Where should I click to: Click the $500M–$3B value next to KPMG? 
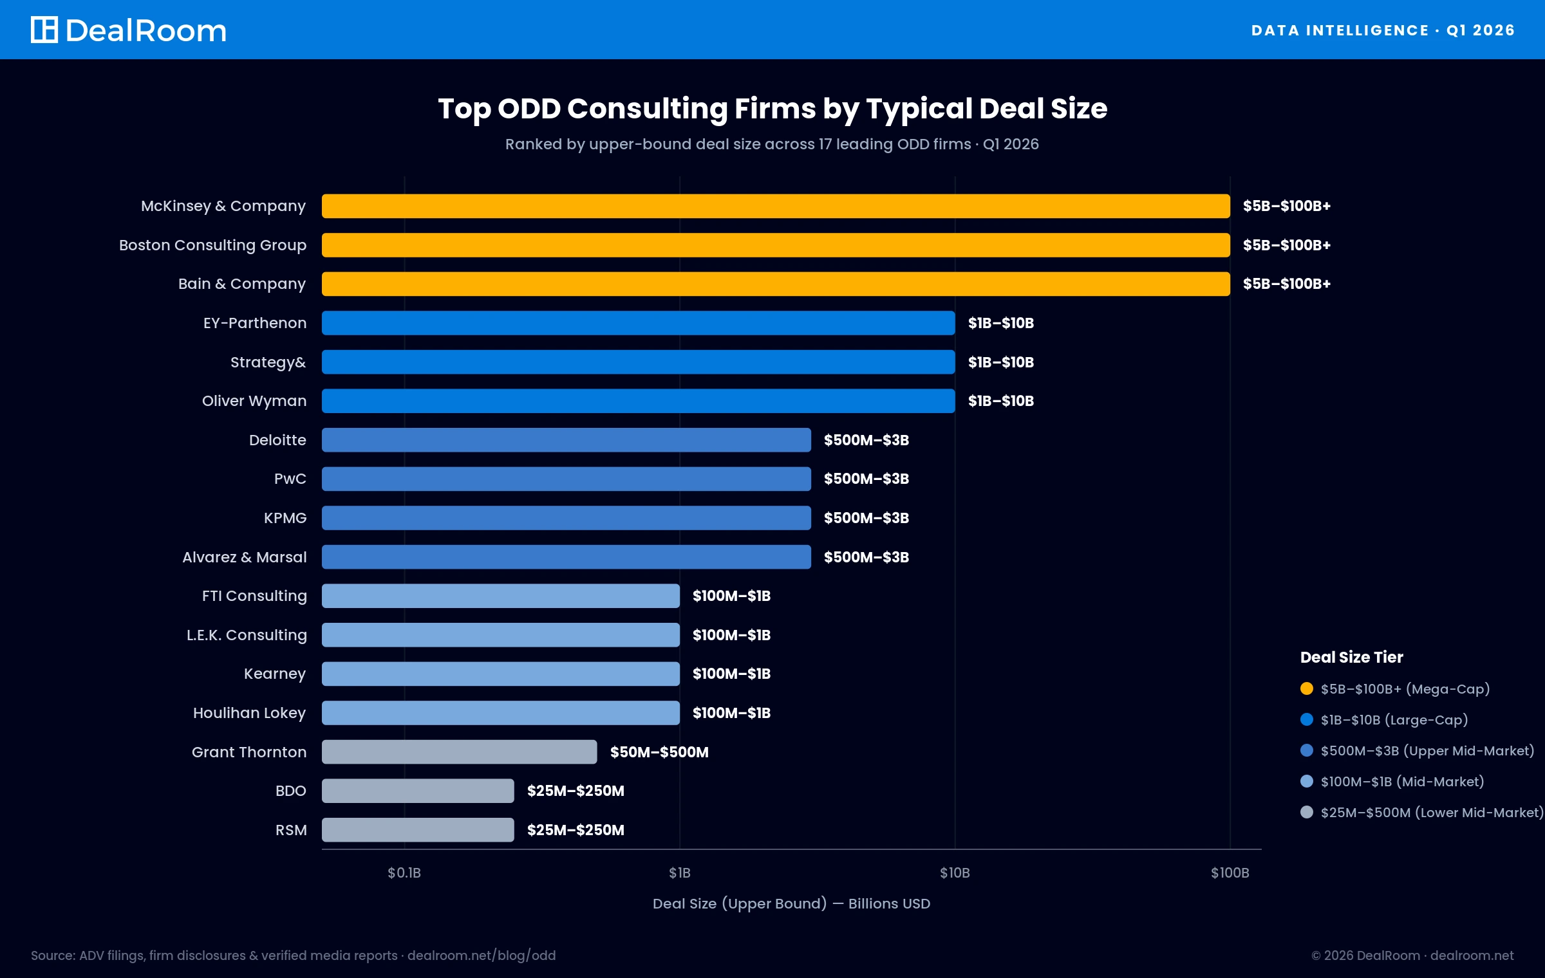[866, 518]
